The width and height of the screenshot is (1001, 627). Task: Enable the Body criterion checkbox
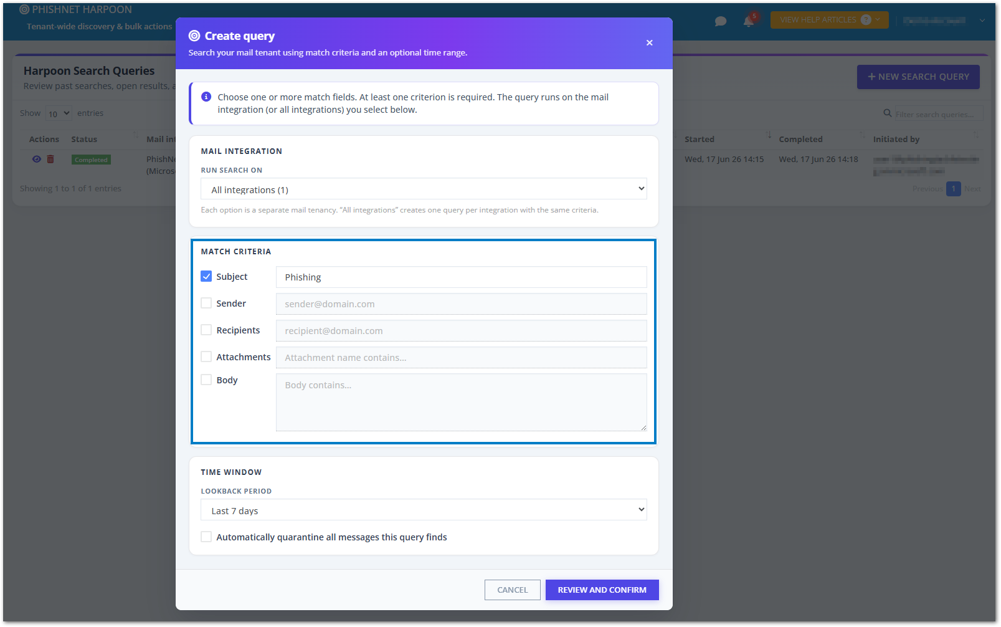[x=206, y=380]
